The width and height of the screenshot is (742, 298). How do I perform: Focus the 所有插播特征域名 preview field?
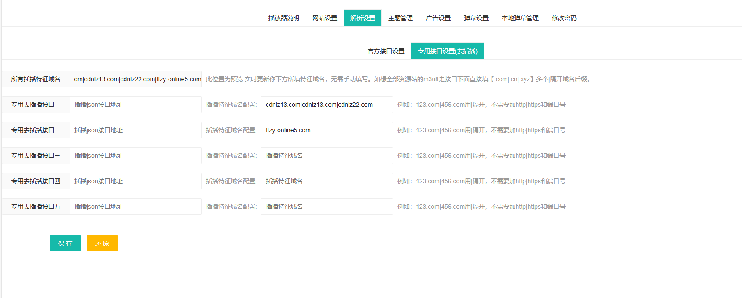[x=136, y=79]
